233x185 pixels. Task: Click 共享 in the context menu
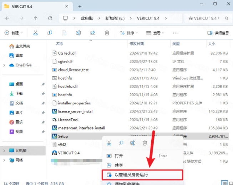tap(119, 165)
